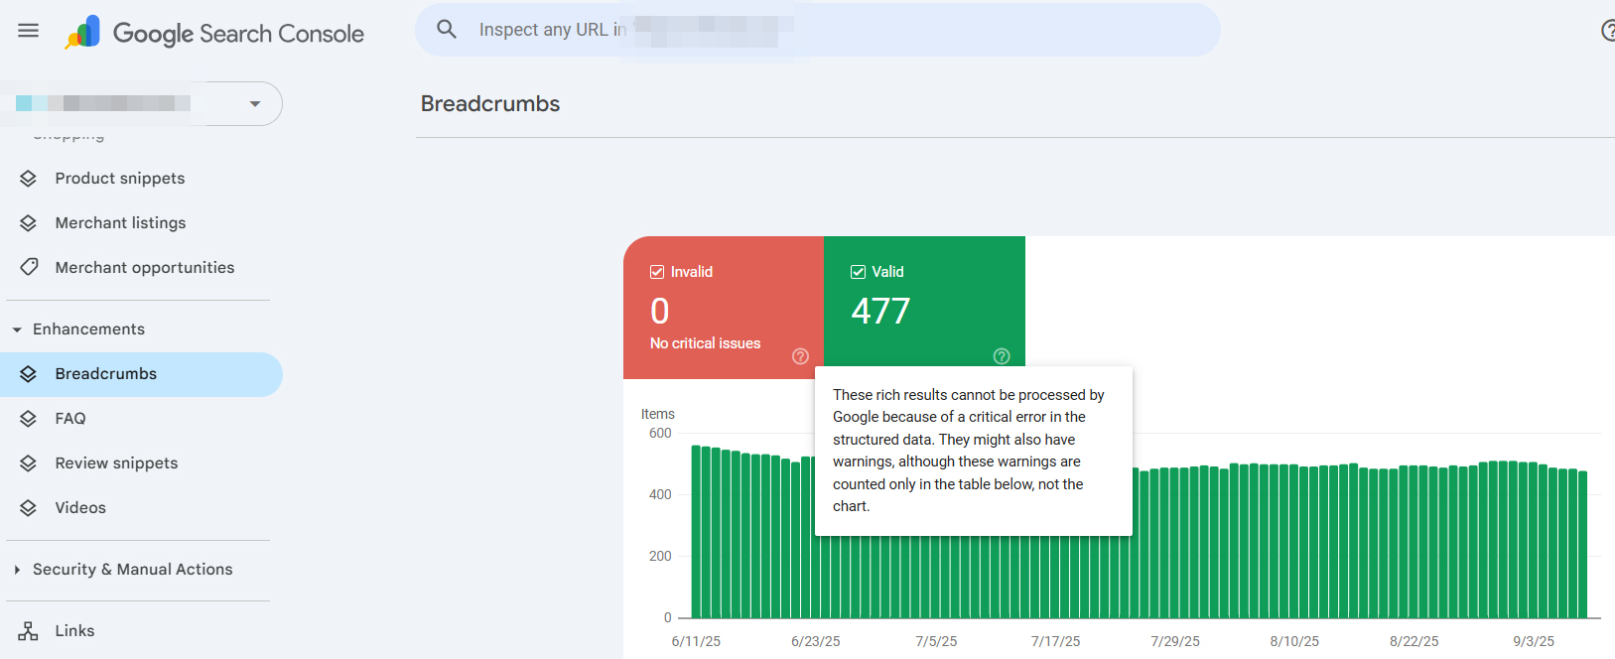Collapse the Enhancements section
The height and width of the screenshot is (659, 1615).
coord(17,329)
